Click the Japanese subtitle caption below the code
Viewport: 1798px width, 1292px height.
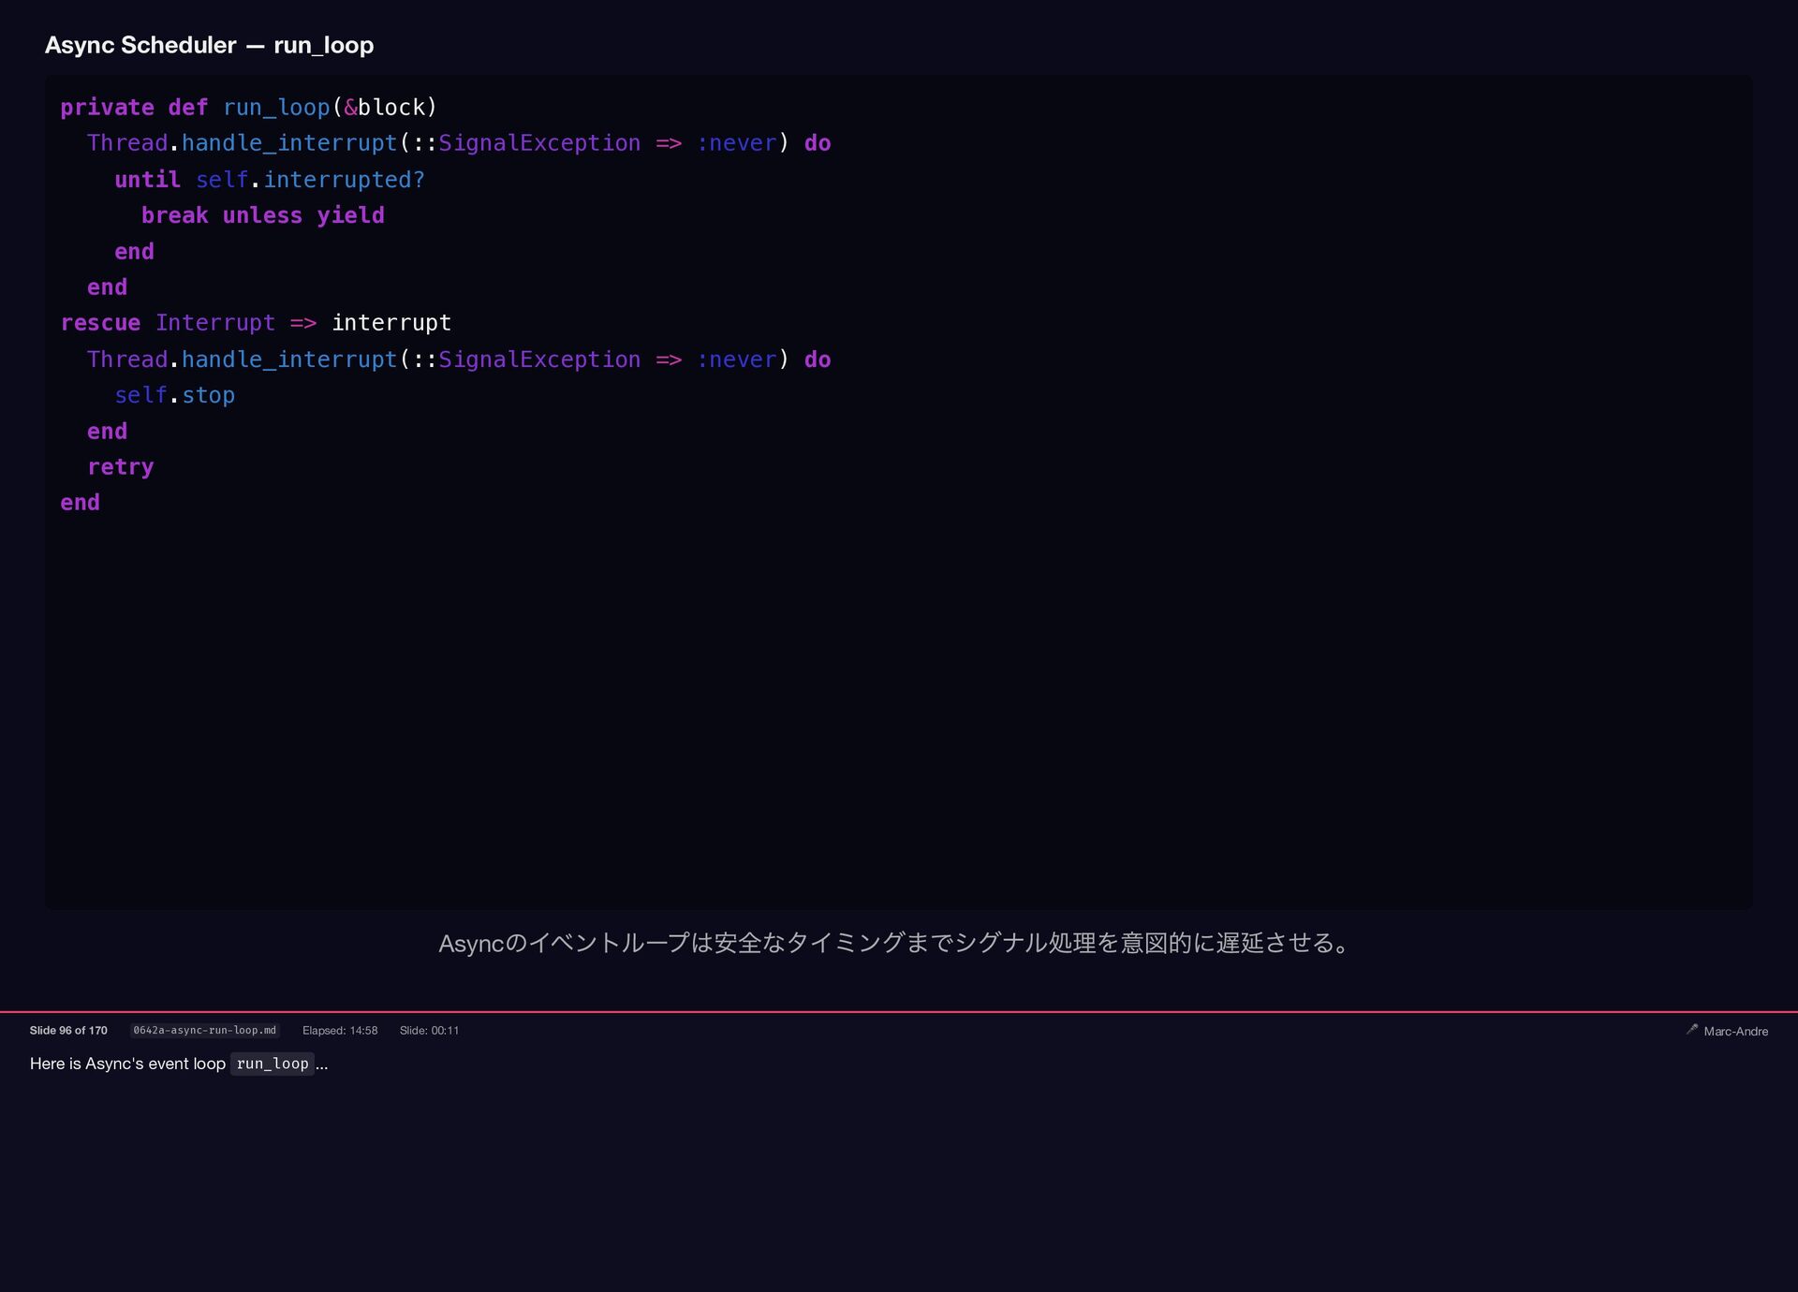tap(897, 943)
